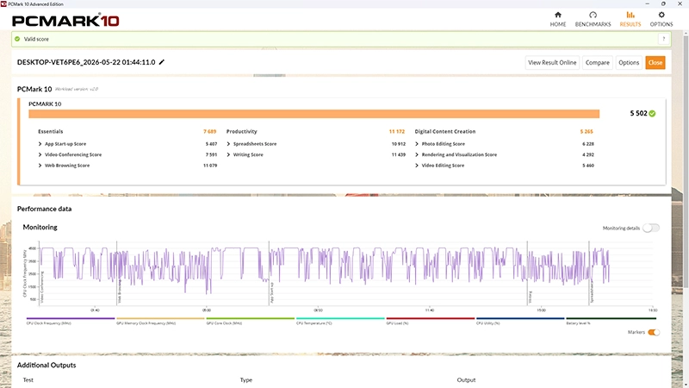Image resolution: width=689 pixels, height=388 pixels.
Task: Select the CPU Clock Frequency purple legend
Action: click(x=71, y=321)
